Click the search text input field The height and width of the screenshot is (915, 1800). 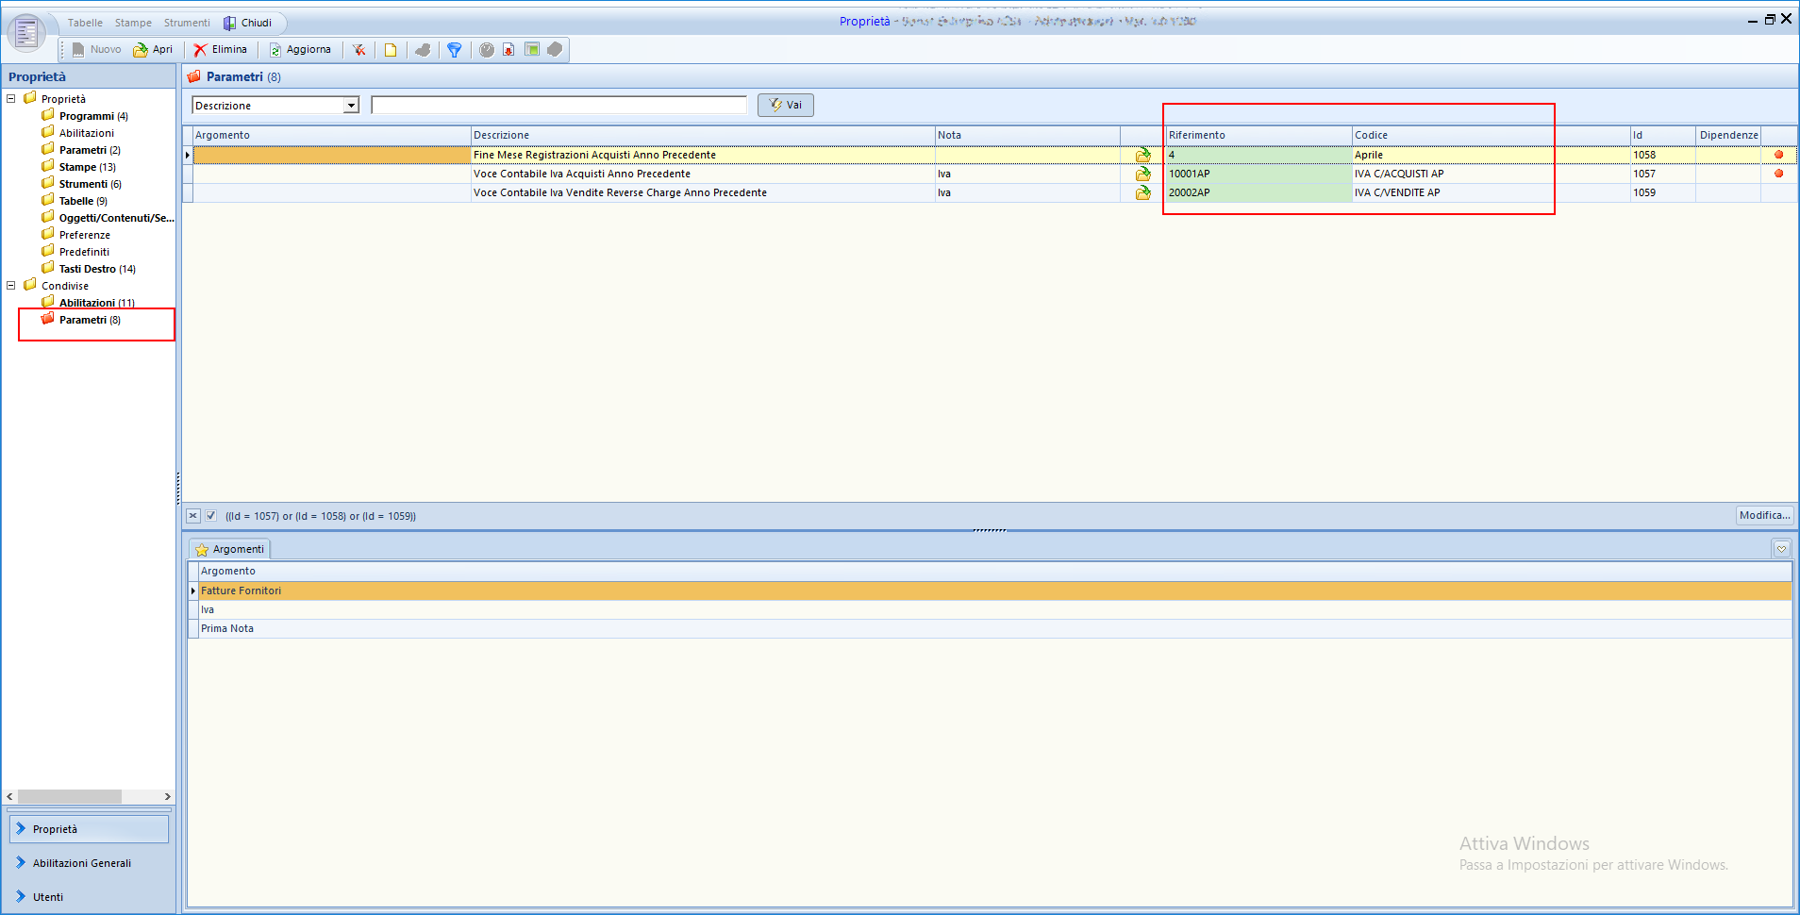click(558, 106)
